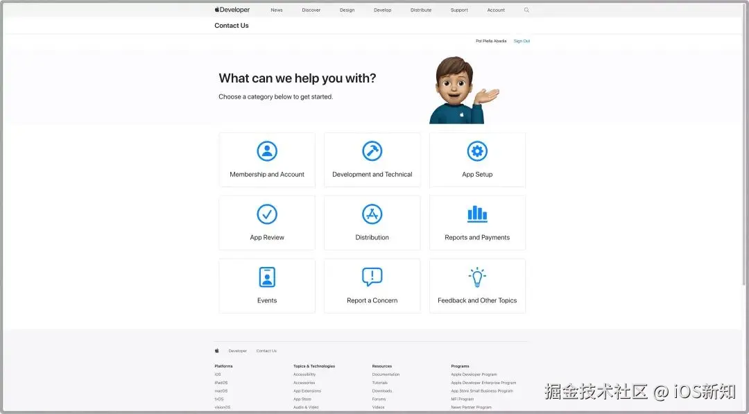Open the tvOS platform footer link
Screen dimensions: 749x414
pos(218,399)
